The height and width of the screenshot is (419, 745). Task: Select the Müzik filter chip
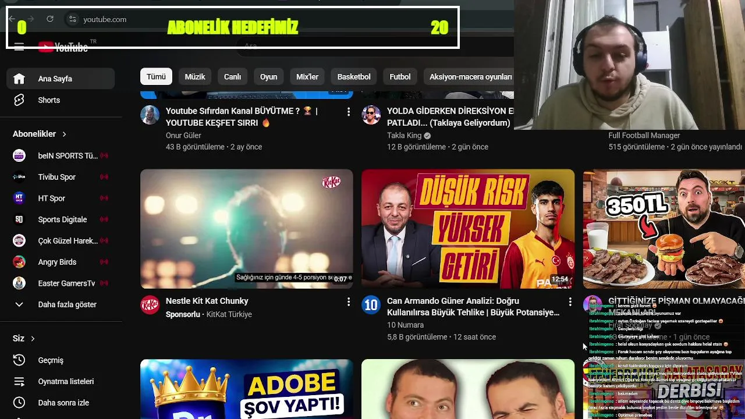coord(195,76)
